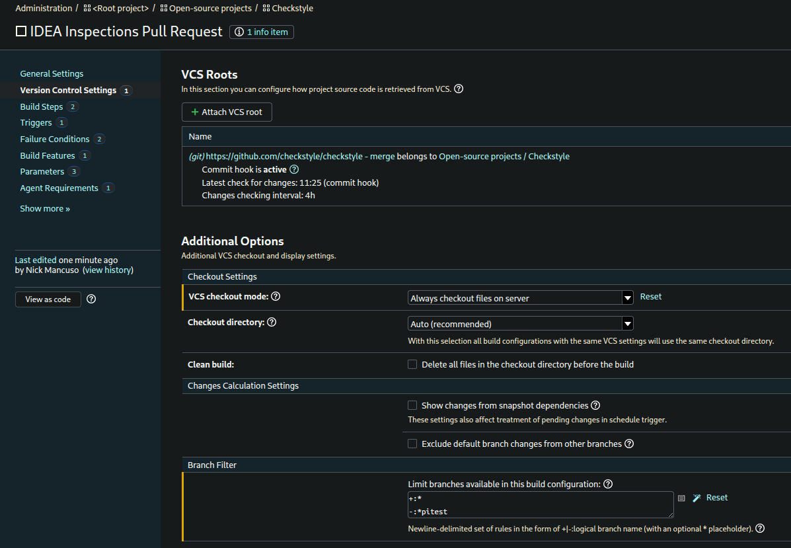Toggle Show changes from snapshot dependencies checkbox
The image size is (791, 548).
click(x=412, y=405)
